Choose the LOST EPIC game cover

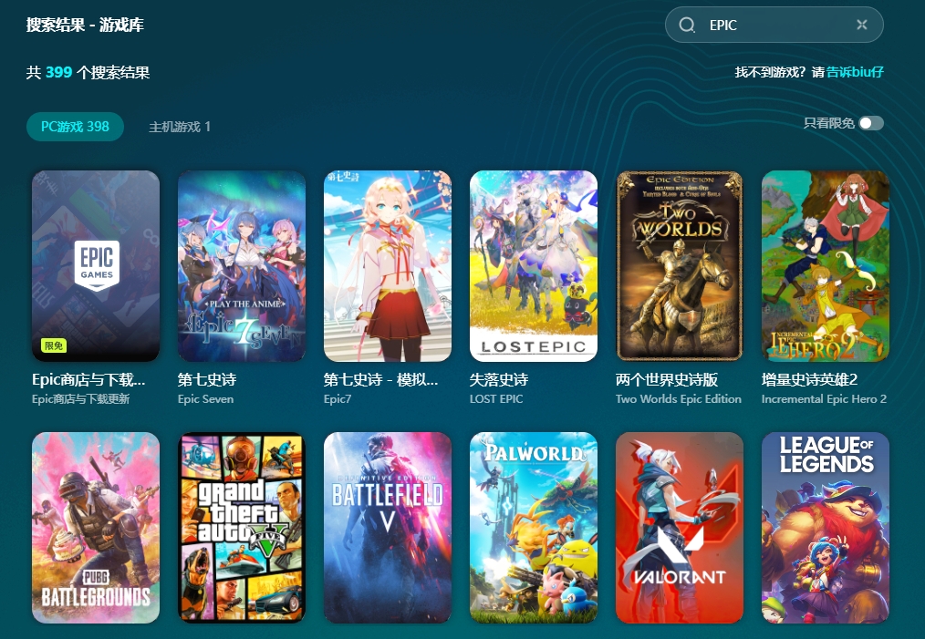click(x=534, y=266)
